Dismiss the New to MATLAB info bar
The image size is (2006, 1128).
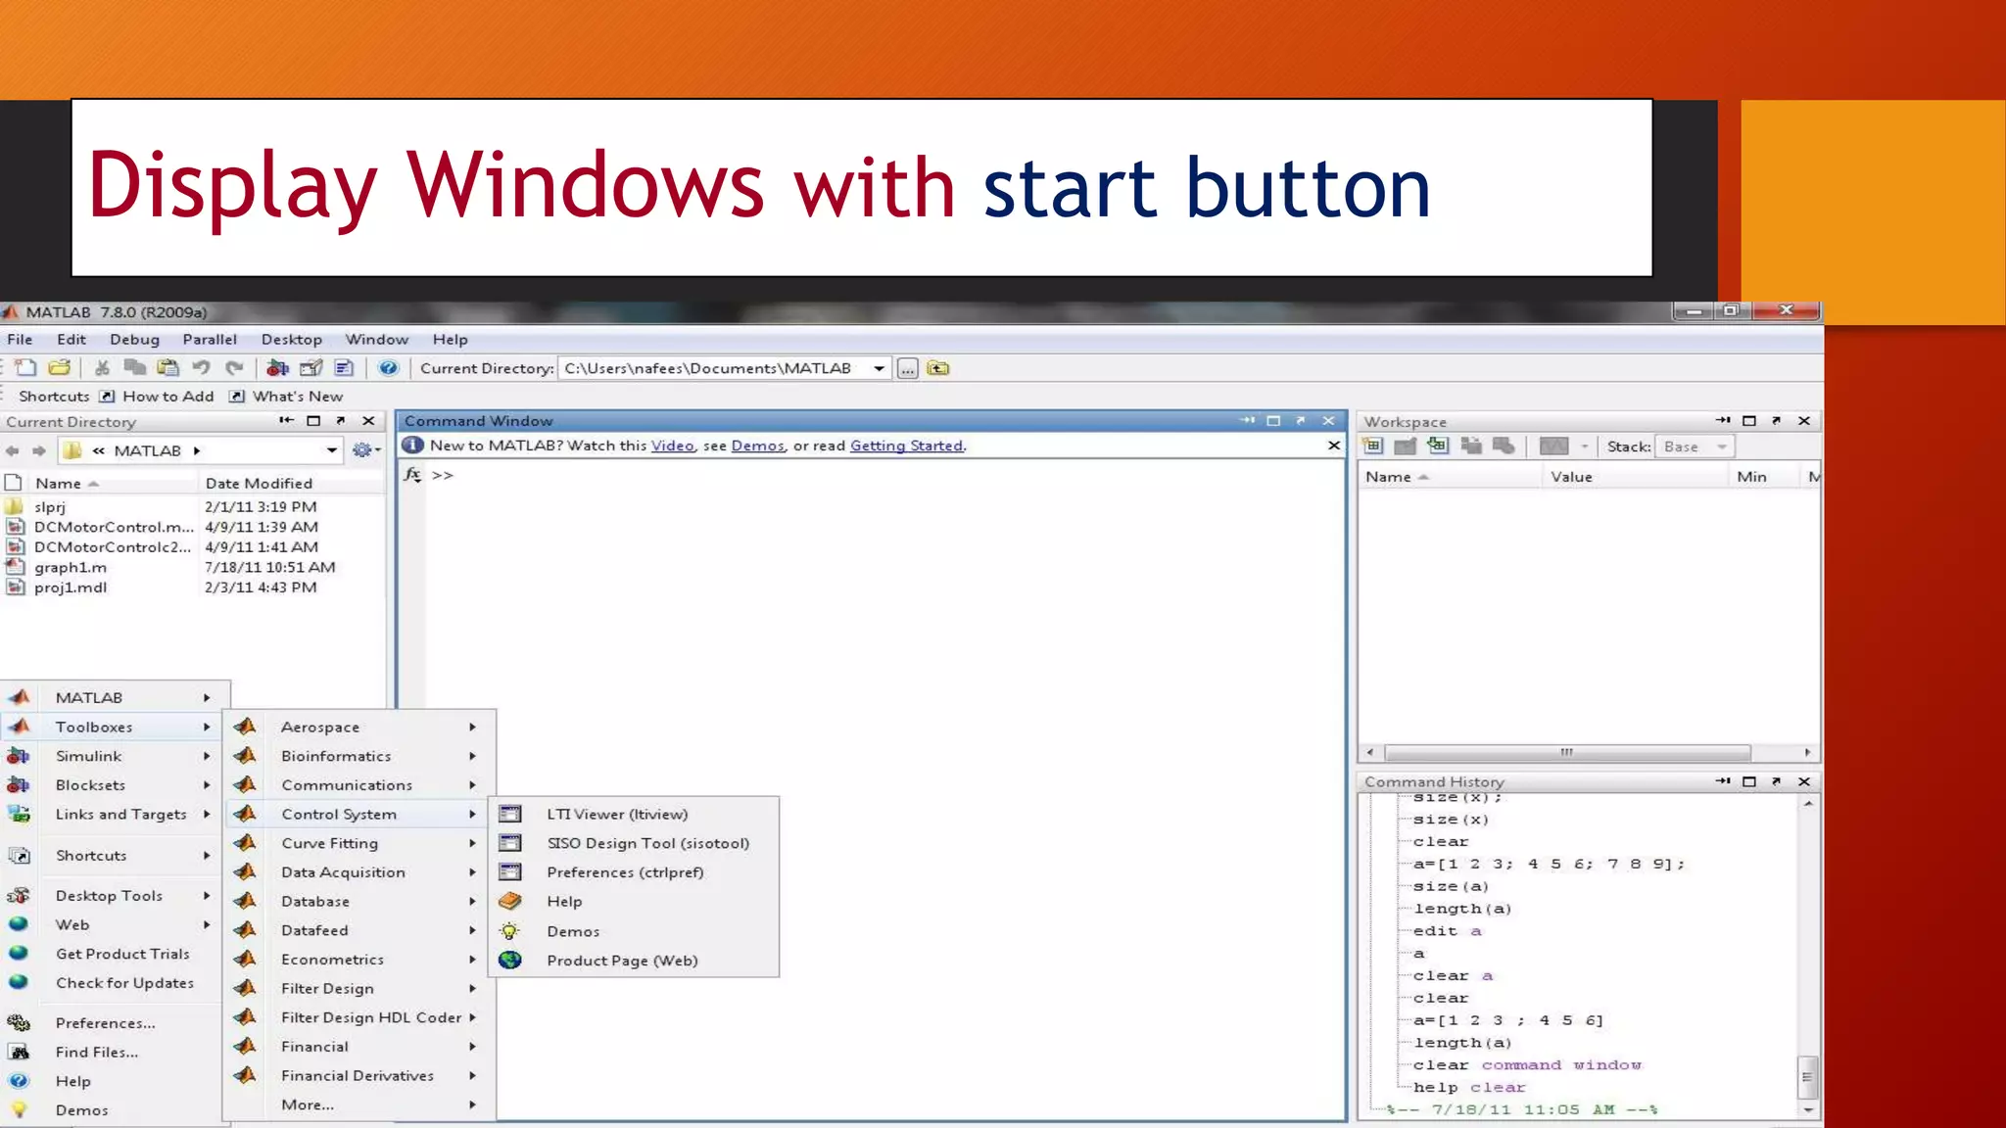pos(1333,446)
